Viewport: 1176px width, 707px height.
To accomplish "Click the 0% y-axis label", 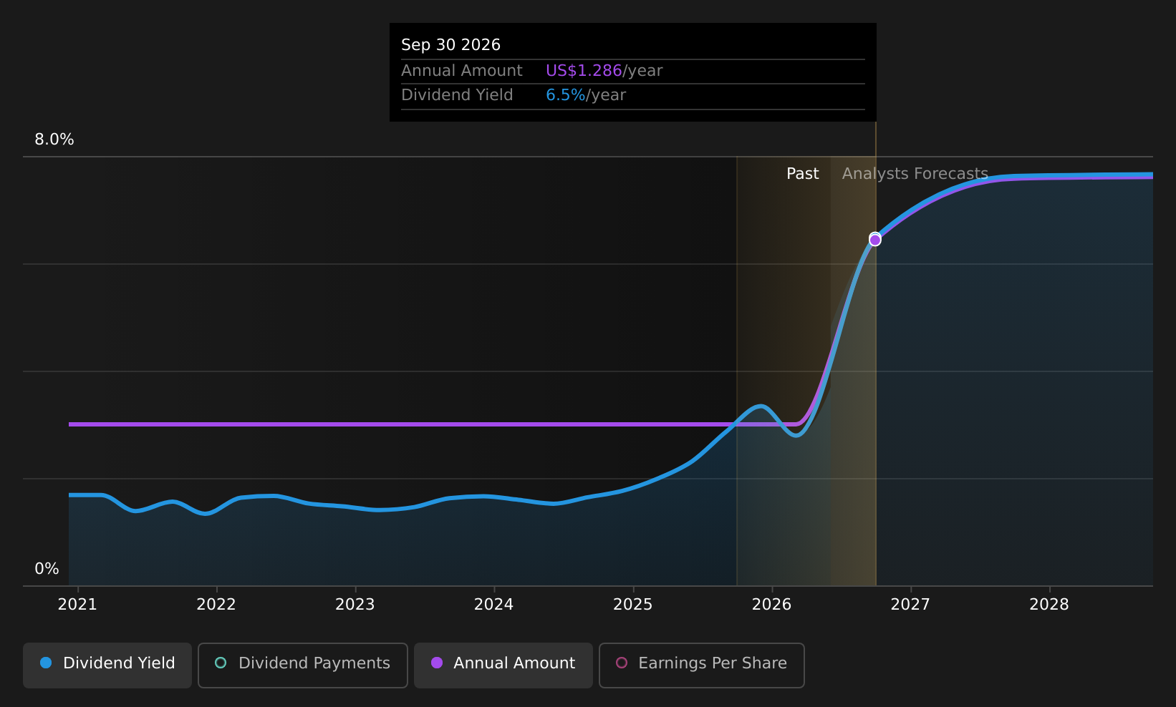I will pos(47,569).
